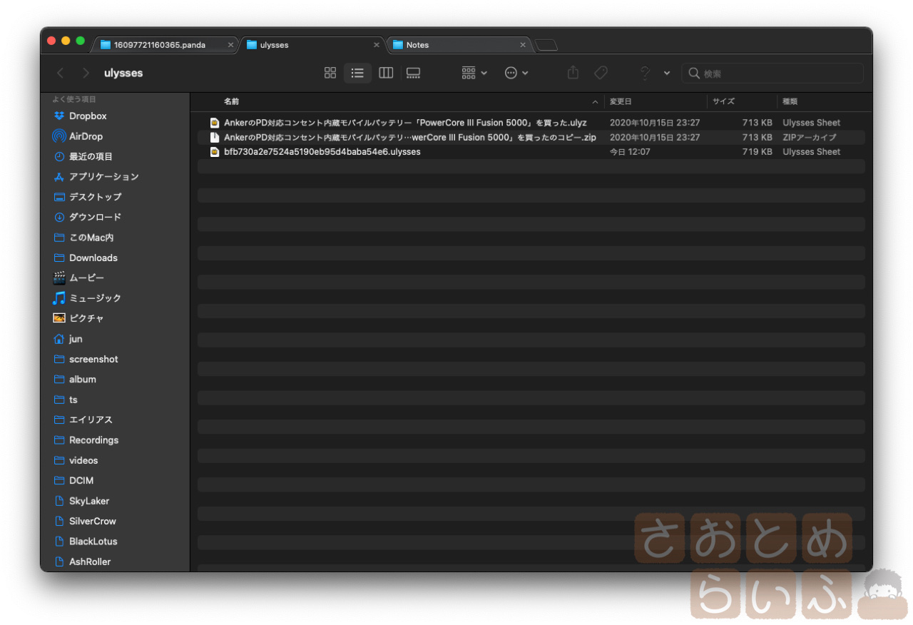Open the group-by options dropdown

474,73
